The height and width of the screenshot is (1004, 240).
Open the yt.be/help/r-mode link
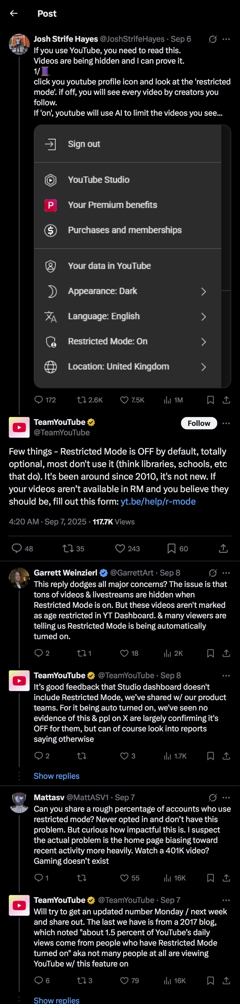(x=158, y=501)
